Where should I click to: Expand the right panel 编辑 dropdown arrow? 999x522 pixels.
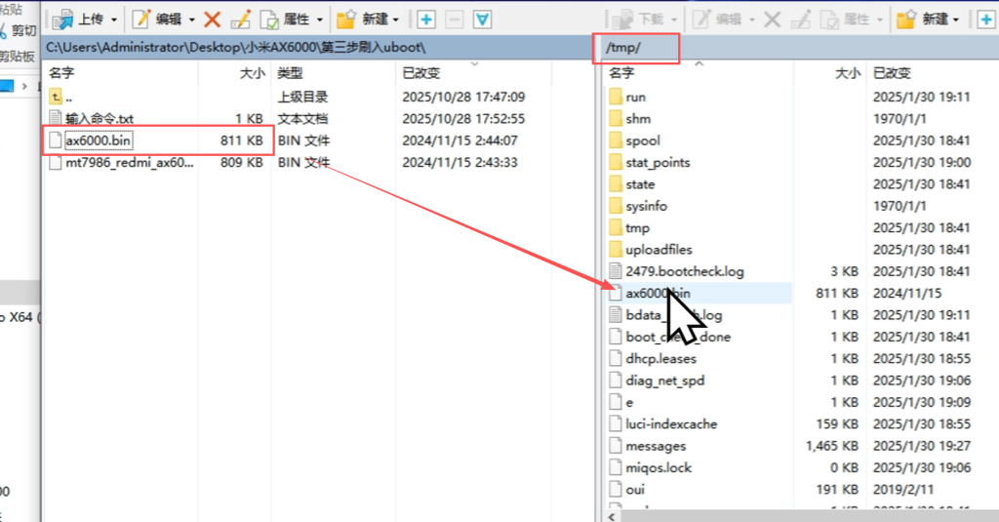click(752, 20)
